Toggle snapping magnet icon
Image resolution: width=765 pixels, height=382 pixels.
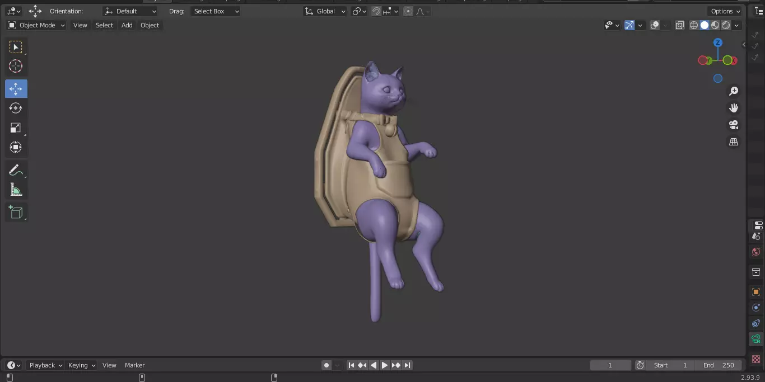[x=376, y=11]
